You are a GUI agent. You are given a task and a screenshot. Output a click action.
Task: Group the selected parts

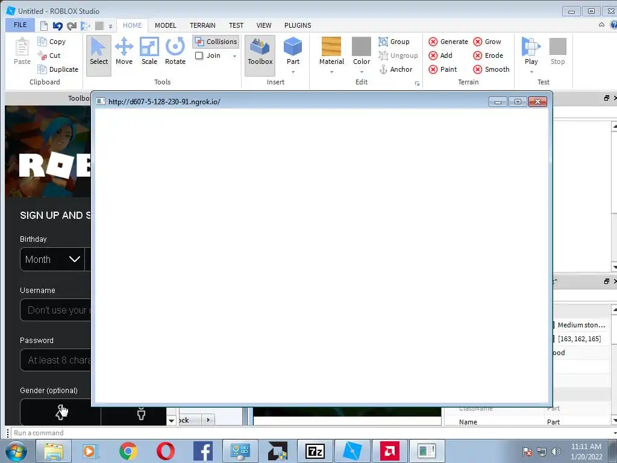[394, 42]
